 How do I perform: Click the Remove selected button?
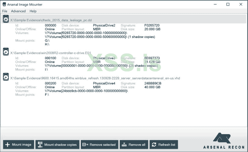coord(99,145)
